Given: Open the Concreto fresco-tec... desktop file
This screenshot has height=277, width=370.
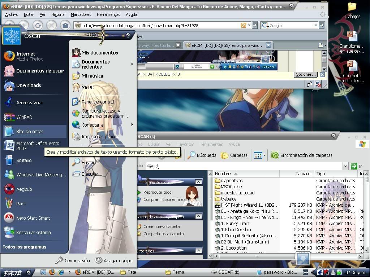Looking at the screenshot, I should coord(352,72).
